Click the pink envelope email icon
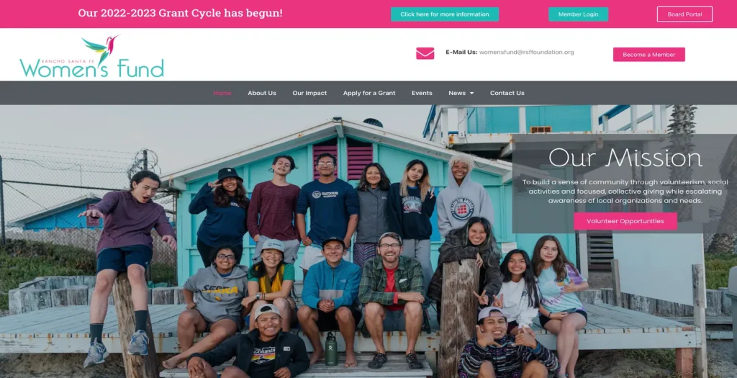 [425, 53]
